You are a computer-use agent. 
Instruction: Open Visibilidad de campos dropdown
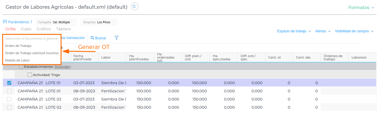pos(354,31)
